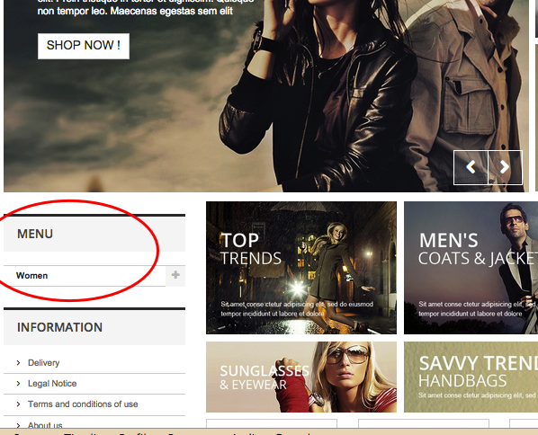This screenshot has width=538, height=435.
Task: Click chevron beside Delivery
Action: coord(19,363)
